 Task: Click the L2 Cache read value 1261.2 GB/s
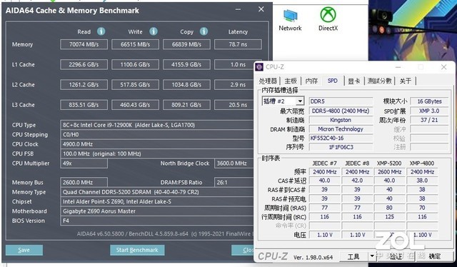tap(84, 85)
